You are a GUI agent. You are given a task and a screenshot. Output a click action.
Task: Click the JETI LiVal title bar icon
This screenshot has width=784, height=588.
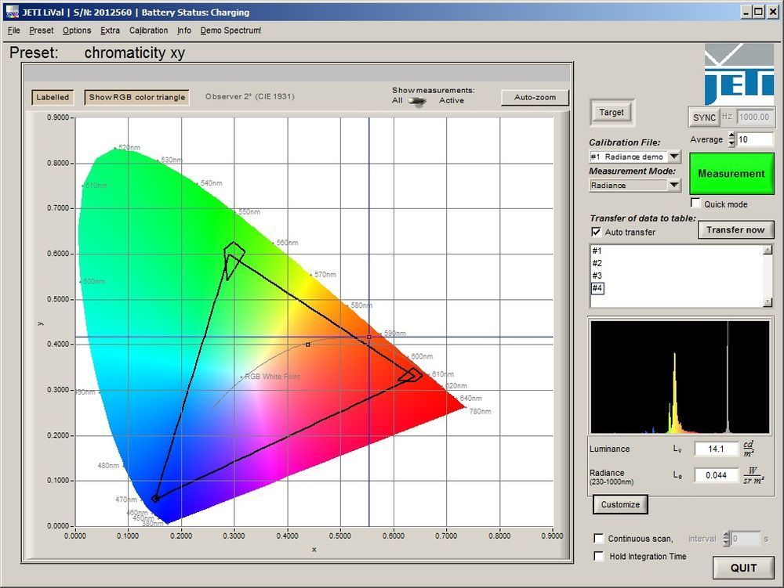[12, 13]
